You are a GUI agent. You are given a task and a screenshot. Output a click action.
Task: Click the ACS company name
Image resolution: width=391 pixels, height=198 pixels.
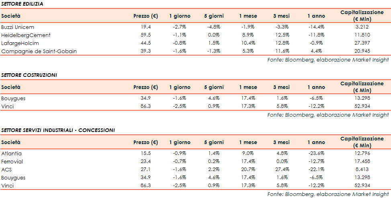point(7,169)
